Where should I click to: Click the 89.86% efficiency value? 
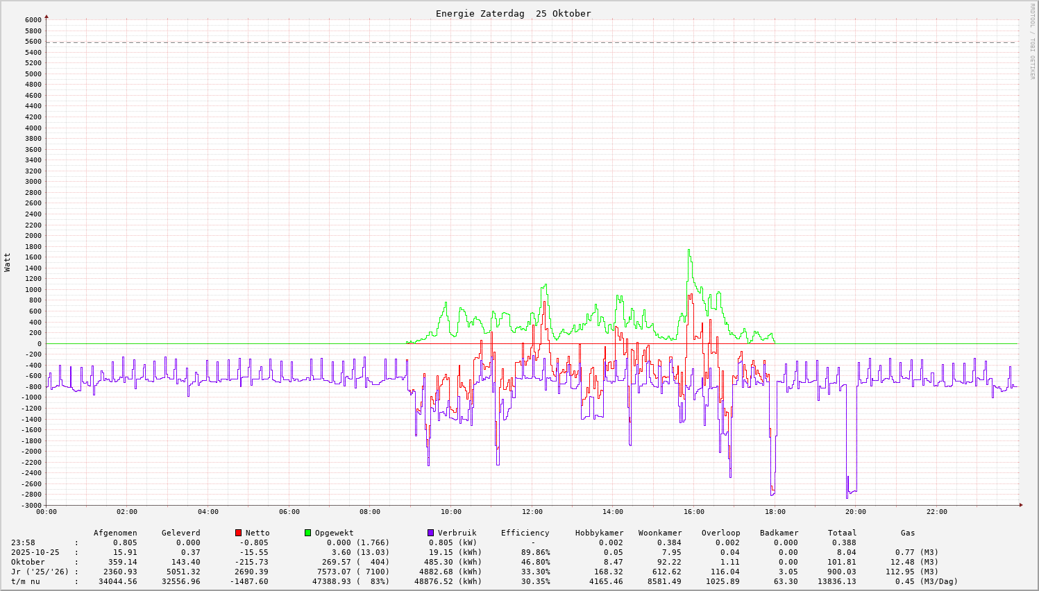coord(535,552)
